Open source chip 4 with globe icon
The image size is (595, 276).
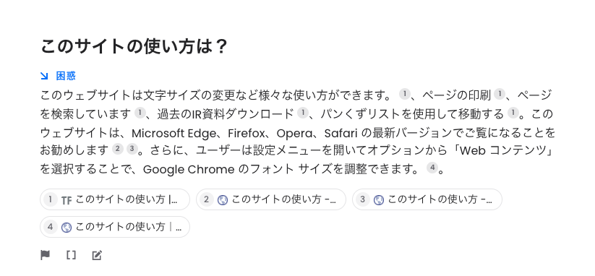click(x=115, y=227)
